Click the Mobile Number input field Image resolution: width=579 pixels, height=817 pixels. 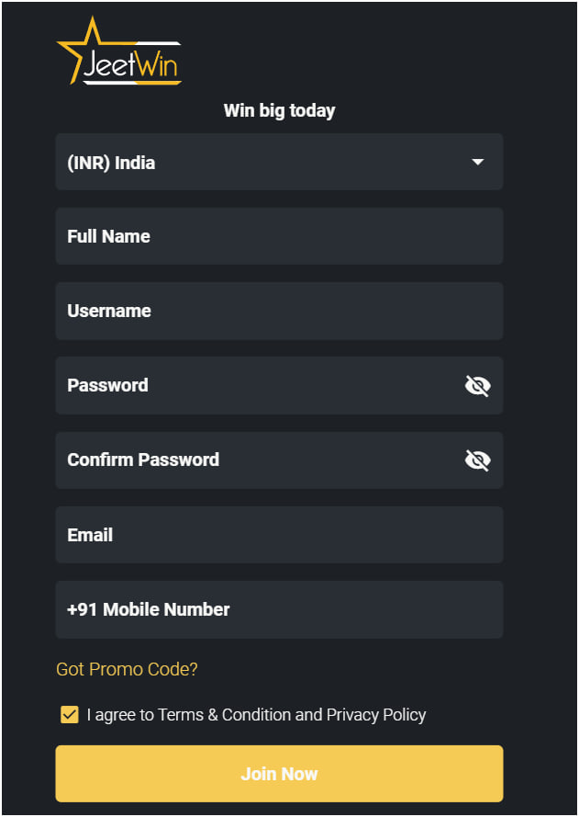pos(279,609)
